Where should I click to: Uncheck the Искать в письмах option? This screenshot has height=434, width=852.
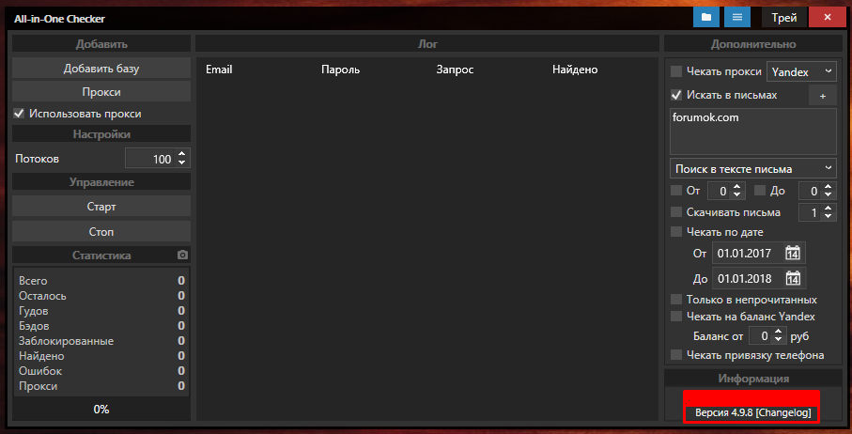[x=676, y=95]
